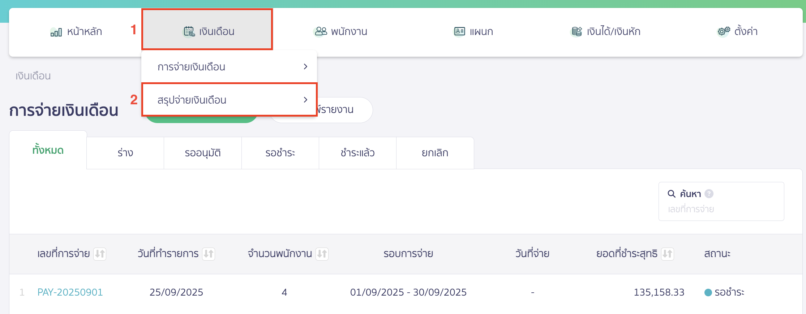Click the search magnifier icon beside ค้นหา
The width and height of the screenshot is (806, 314).
pyautogui.click(x=672, y=193)
